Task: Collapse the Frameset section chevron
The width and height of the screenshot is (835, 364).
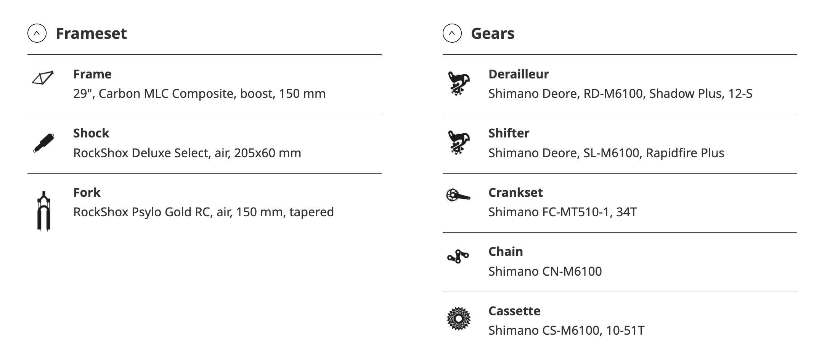Action: 37,33
